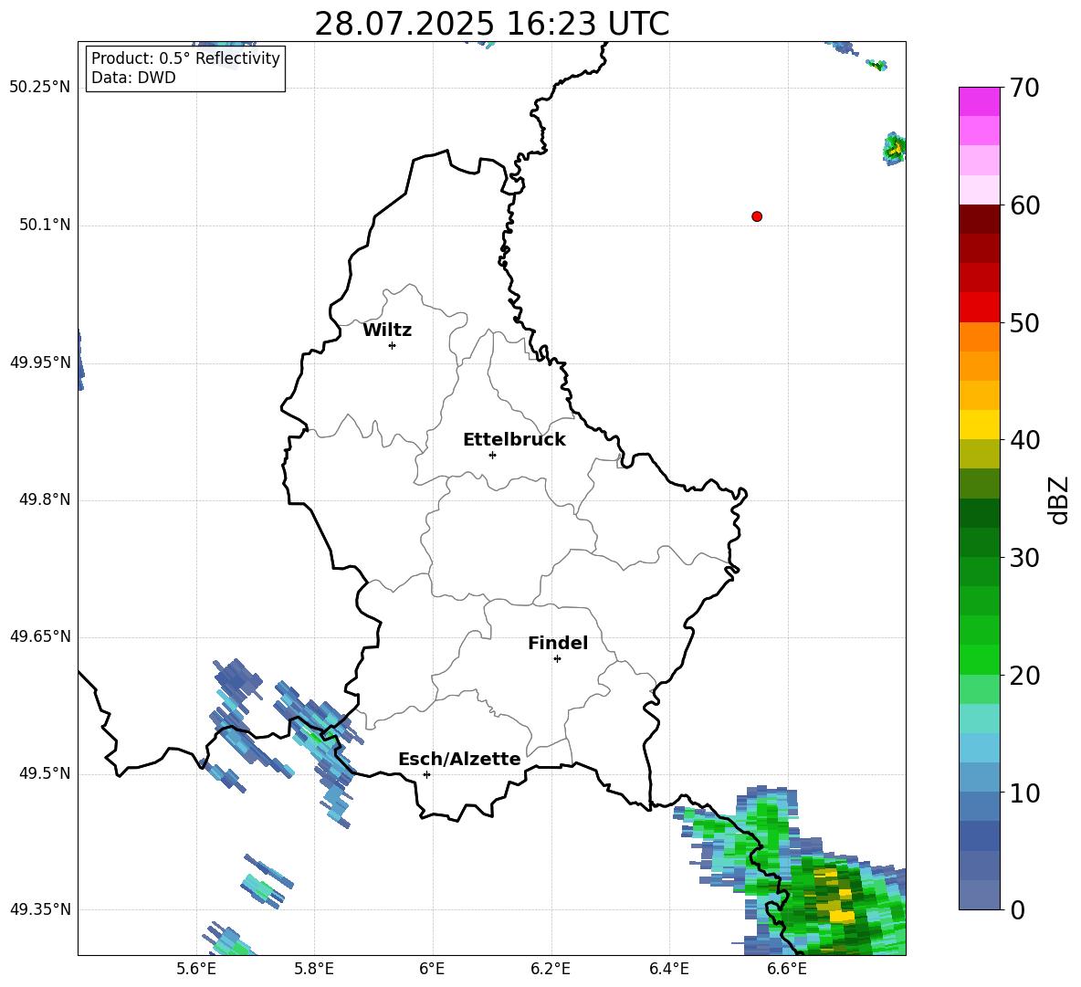Pick the magenta swatch atop the colorbar
This screenshot has width=1081, height=987.
tap(979, 101)
